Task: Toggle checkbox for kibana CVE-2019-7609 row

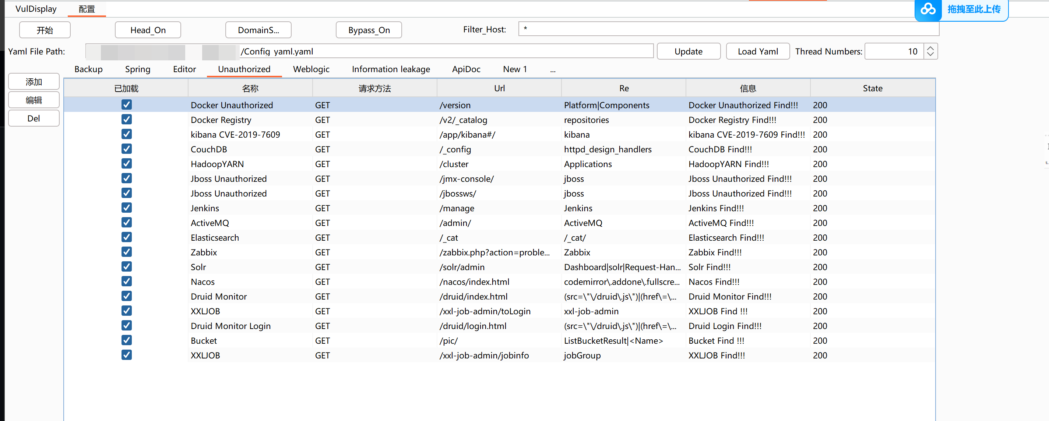Action: tap(127, 134)
